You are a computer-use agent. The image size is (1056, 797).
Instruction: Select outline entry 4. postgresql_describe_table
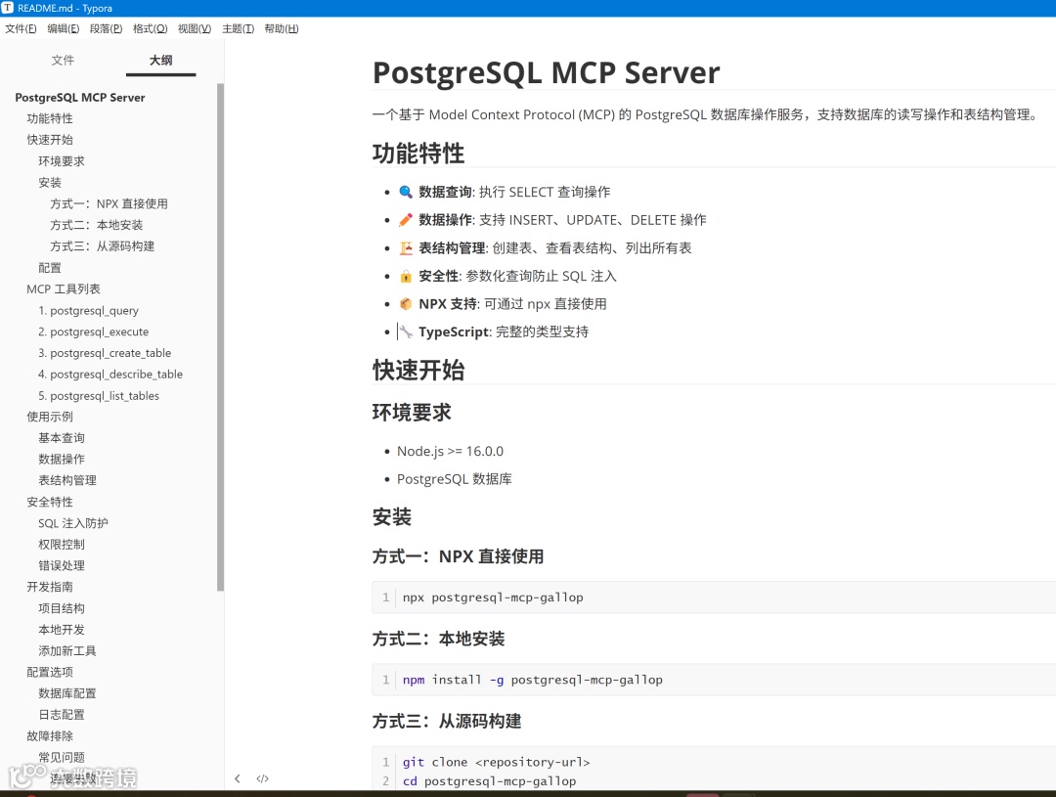coord(110,374)
